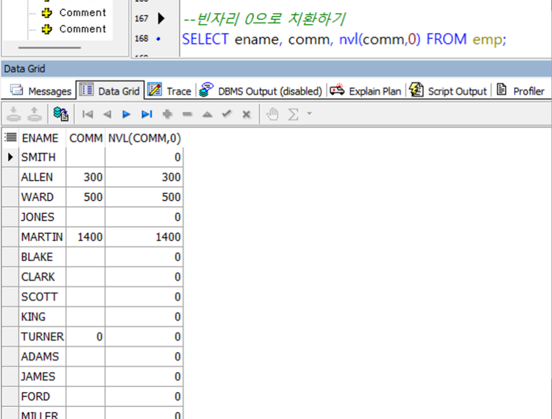Viewport: 552px width, 419px height.
Task: Click the FORD cell
Action: point(43,397)
